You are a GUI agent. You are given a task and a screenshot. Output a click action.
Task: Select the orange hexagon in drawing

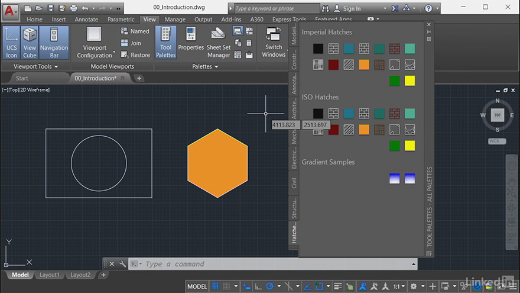(217, 163)
